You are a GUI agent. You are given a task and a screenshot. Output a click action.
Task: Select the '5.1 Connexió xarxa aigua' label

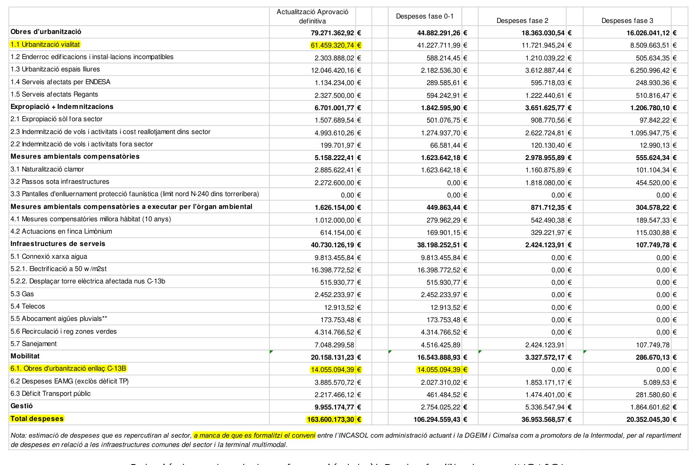point(49,257)
